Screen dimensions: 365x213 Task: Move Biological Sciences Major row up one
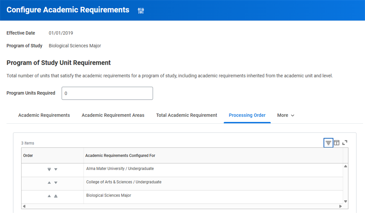[49, 196]
